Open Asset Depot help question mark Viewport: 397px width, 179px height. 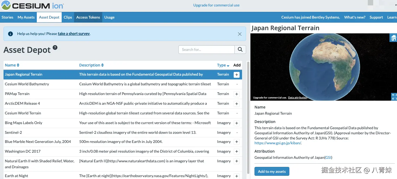coord(55,48)
